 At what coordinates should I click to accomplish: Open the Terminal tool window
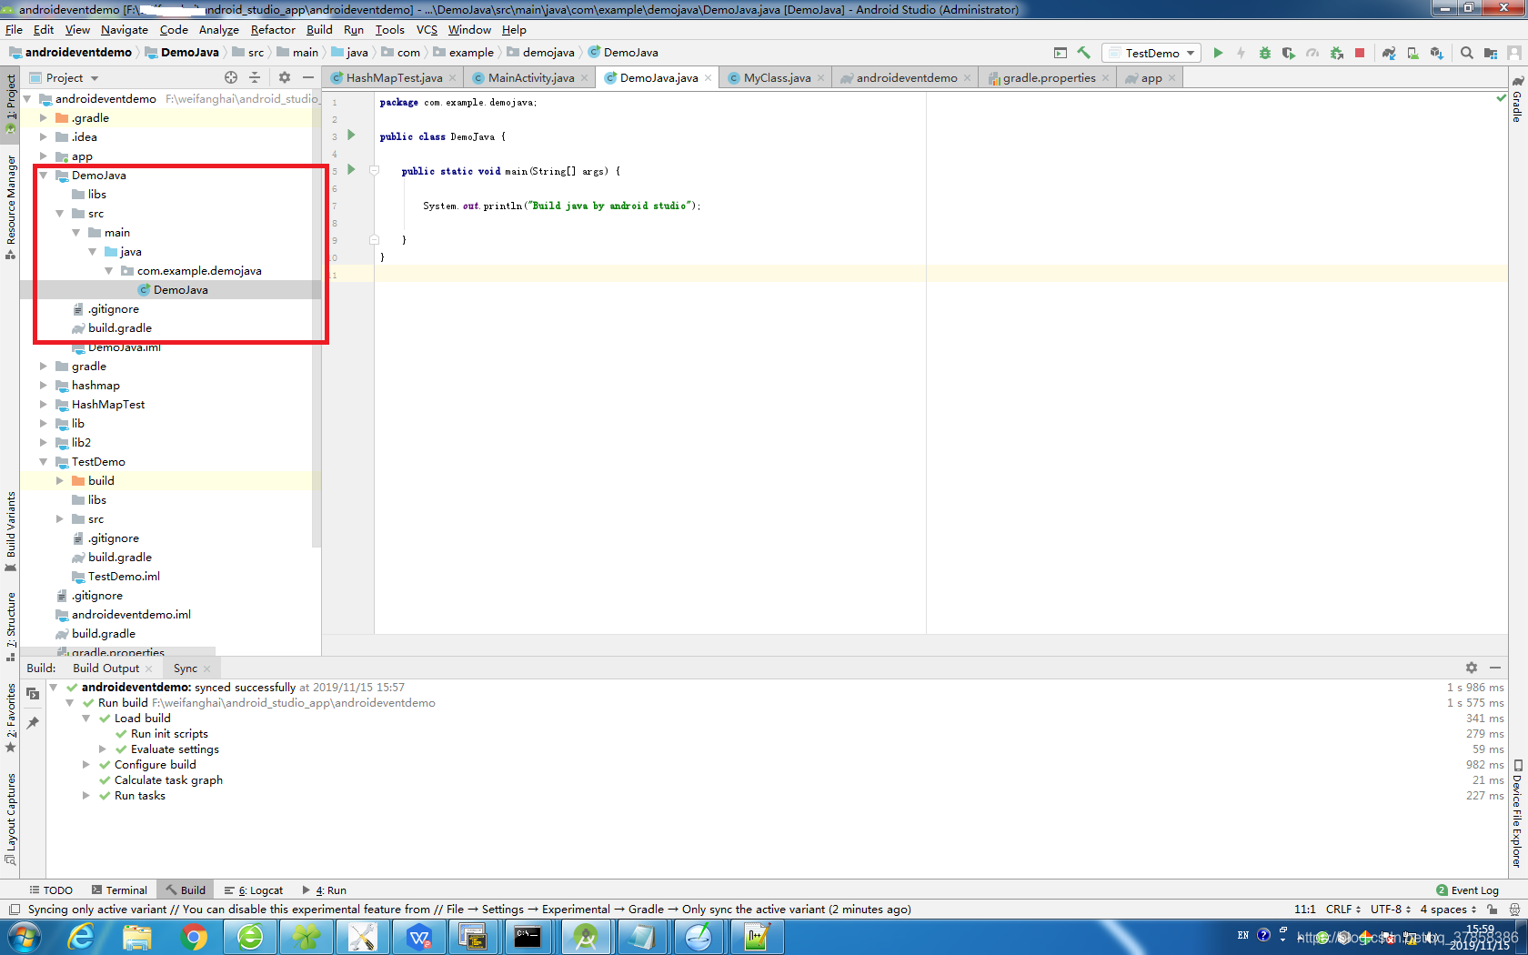119,890
